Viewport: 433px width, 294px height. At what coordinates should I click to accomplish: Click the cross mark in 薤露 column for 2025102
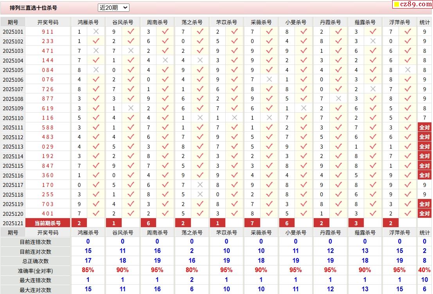pos(373,41)
